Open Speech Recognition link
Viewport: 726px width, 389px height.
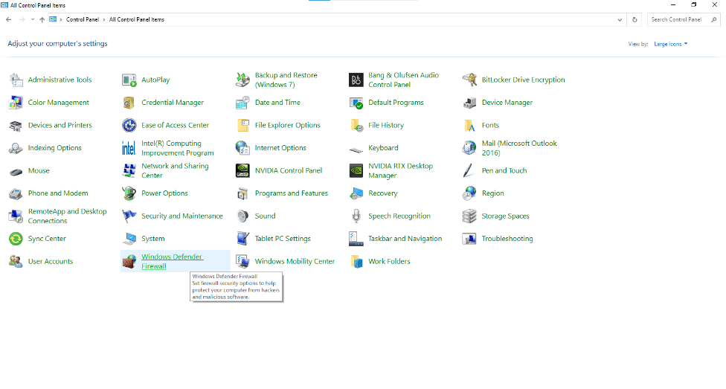pos(399,216)
